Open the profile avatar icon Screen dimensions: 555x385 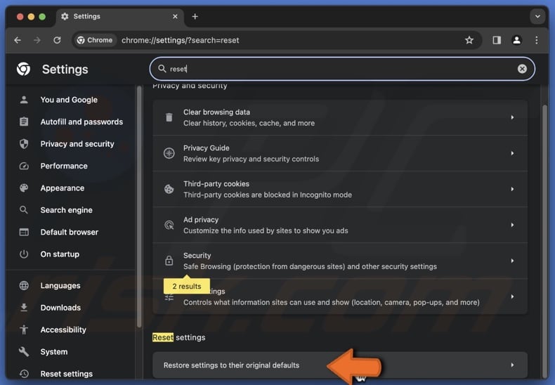517,40
